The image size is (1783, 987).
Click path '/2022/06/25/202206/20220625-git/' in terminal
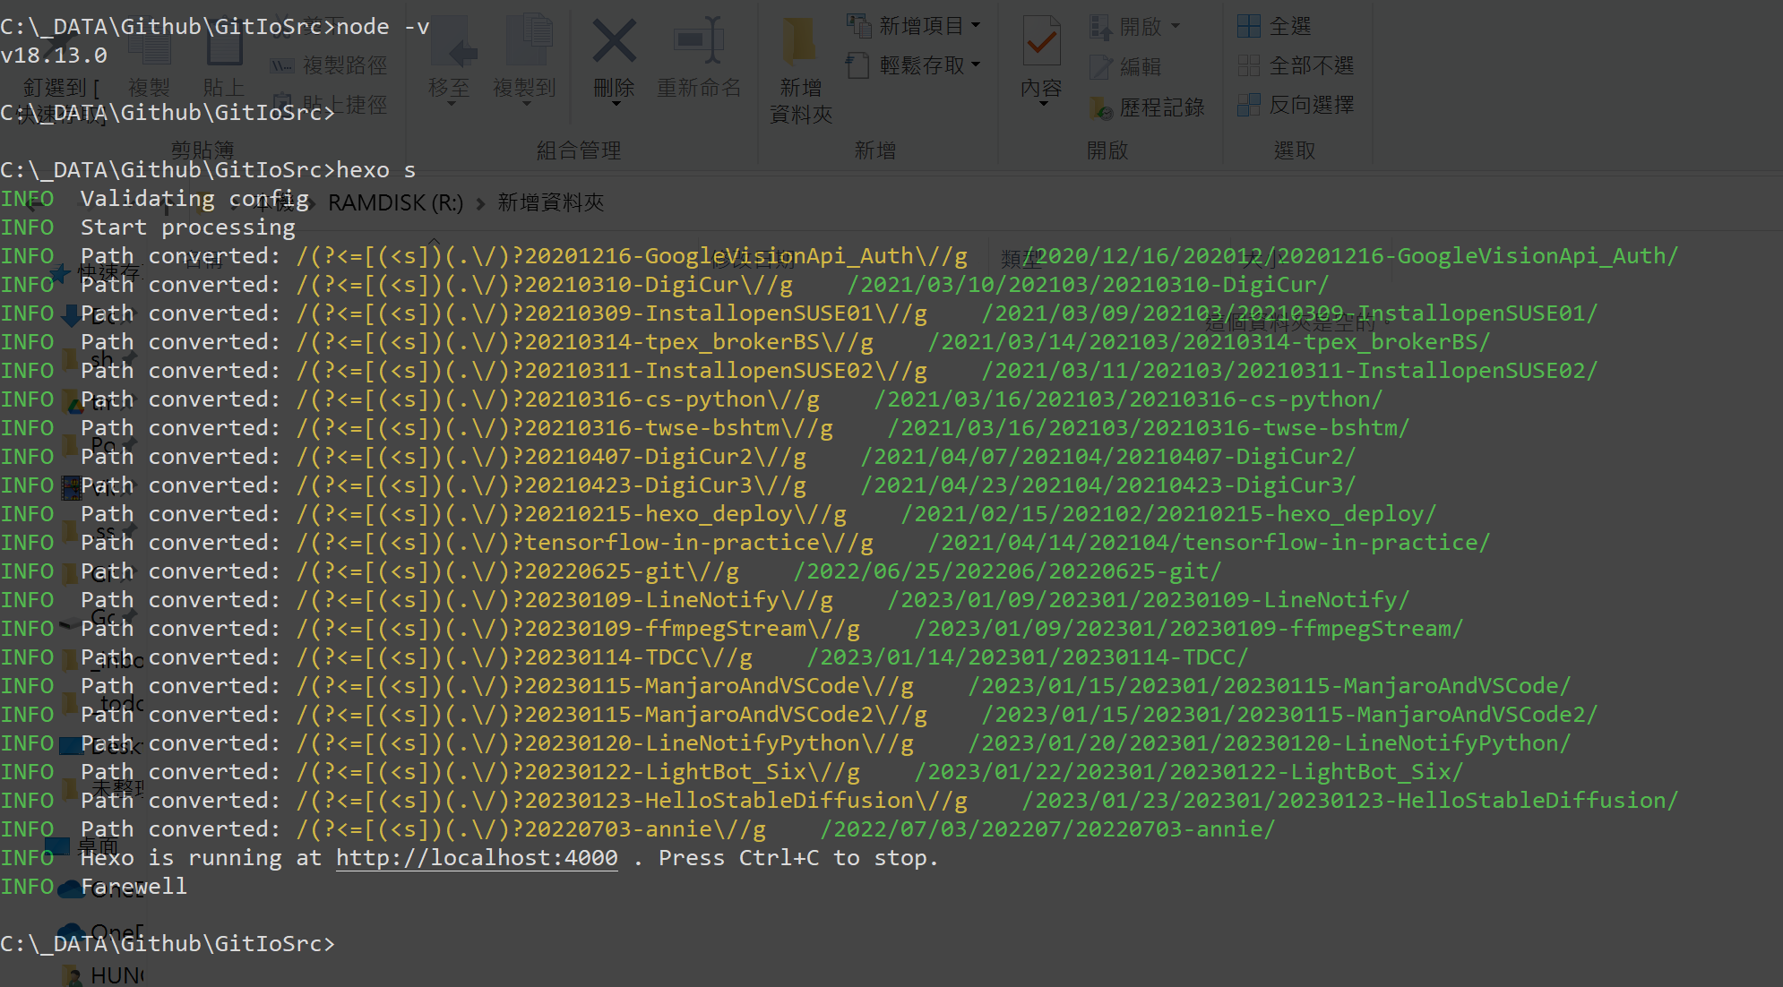point(1008,571)
